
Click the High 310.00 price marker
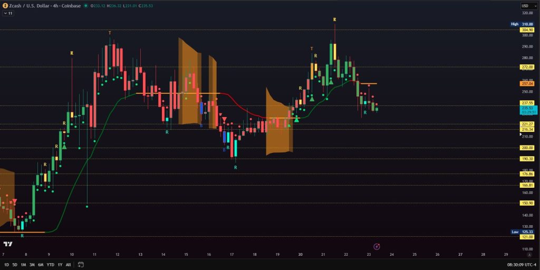coord(527,24)
